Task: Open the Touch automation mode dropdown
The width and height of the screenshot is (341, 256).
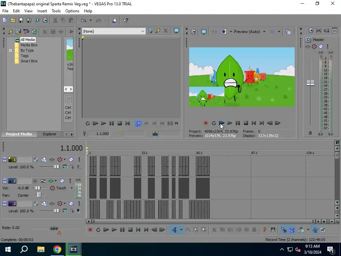Action: (72, 188)
